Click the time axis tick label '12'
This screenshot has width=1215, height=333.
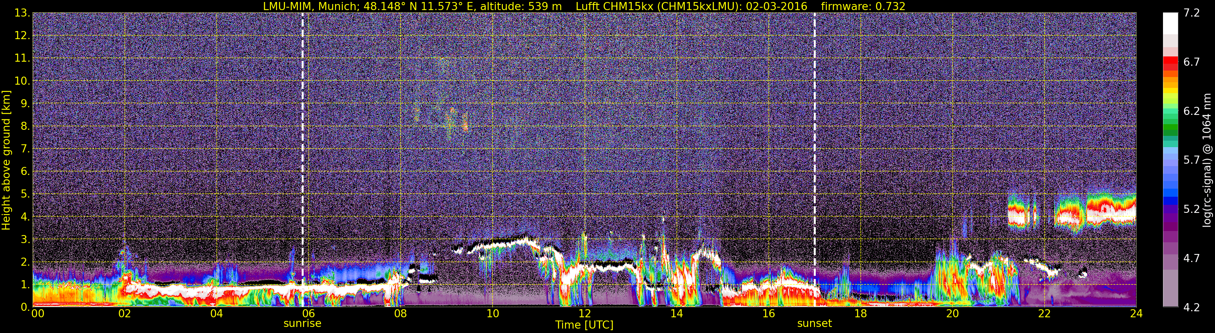tap(584, 314)
